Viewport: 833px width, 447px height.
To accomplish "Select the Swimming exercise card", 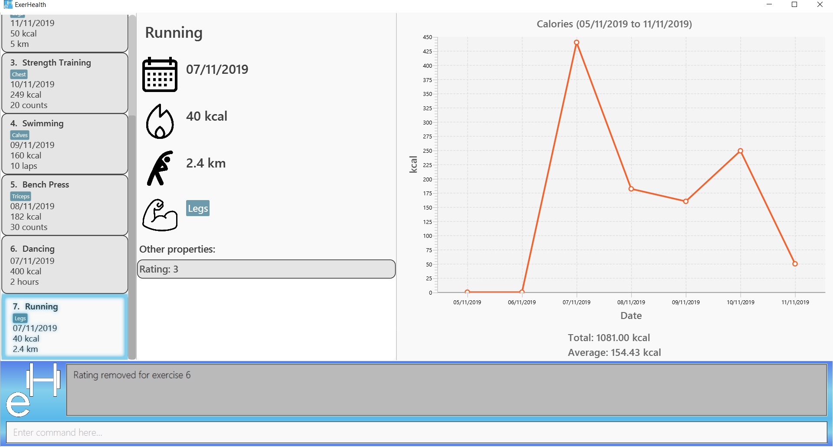I will 65,144.
